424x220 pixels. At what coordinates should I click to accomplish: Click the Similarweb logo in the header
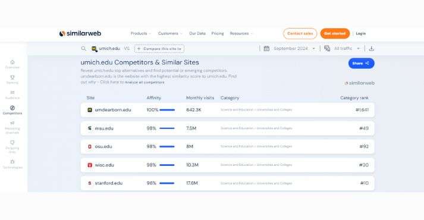80,33
